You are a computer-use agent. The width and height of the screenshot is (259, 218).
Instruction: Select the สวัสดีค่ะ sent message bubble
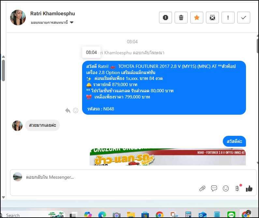[234, 141]
